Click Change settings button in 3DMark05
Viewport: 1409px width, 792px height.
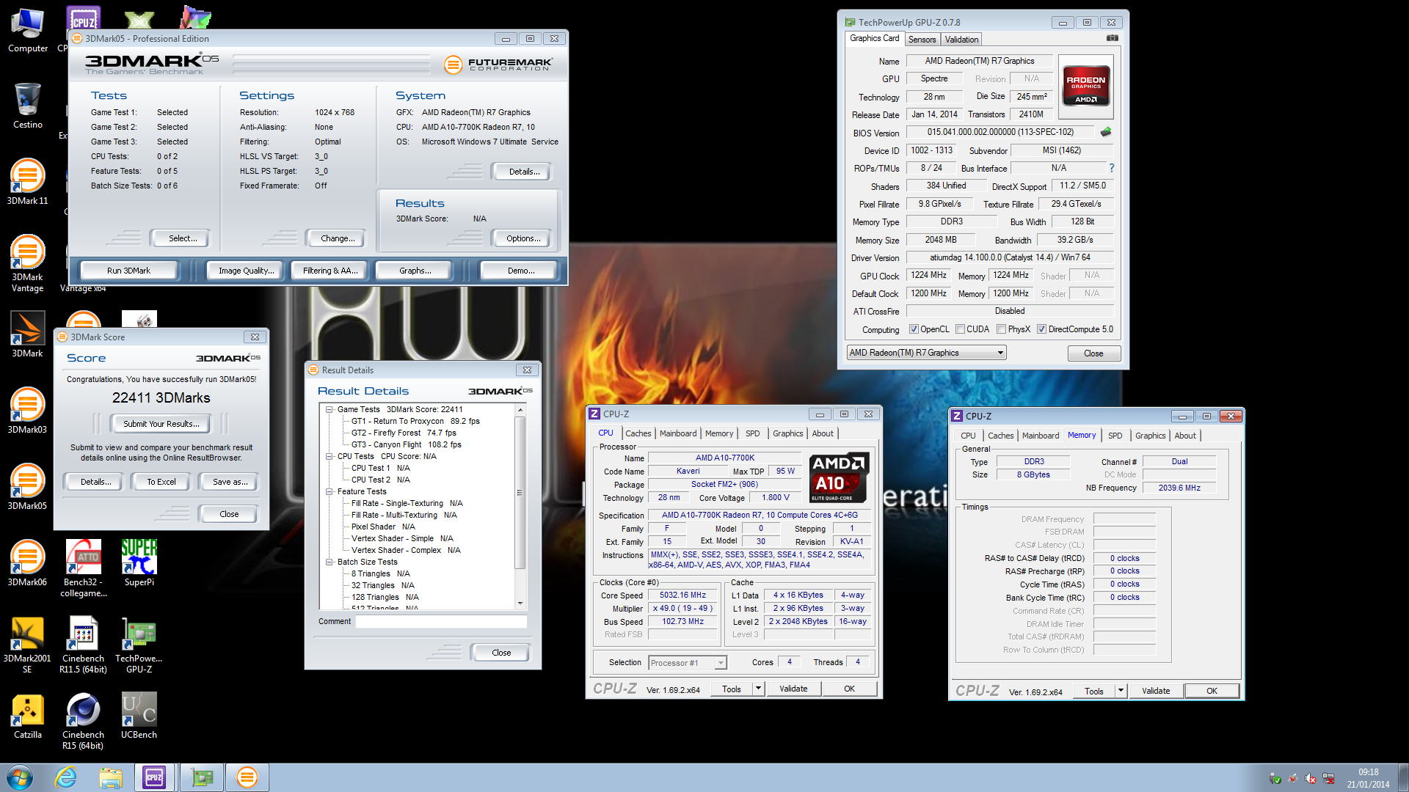click(x=338, y=238)
